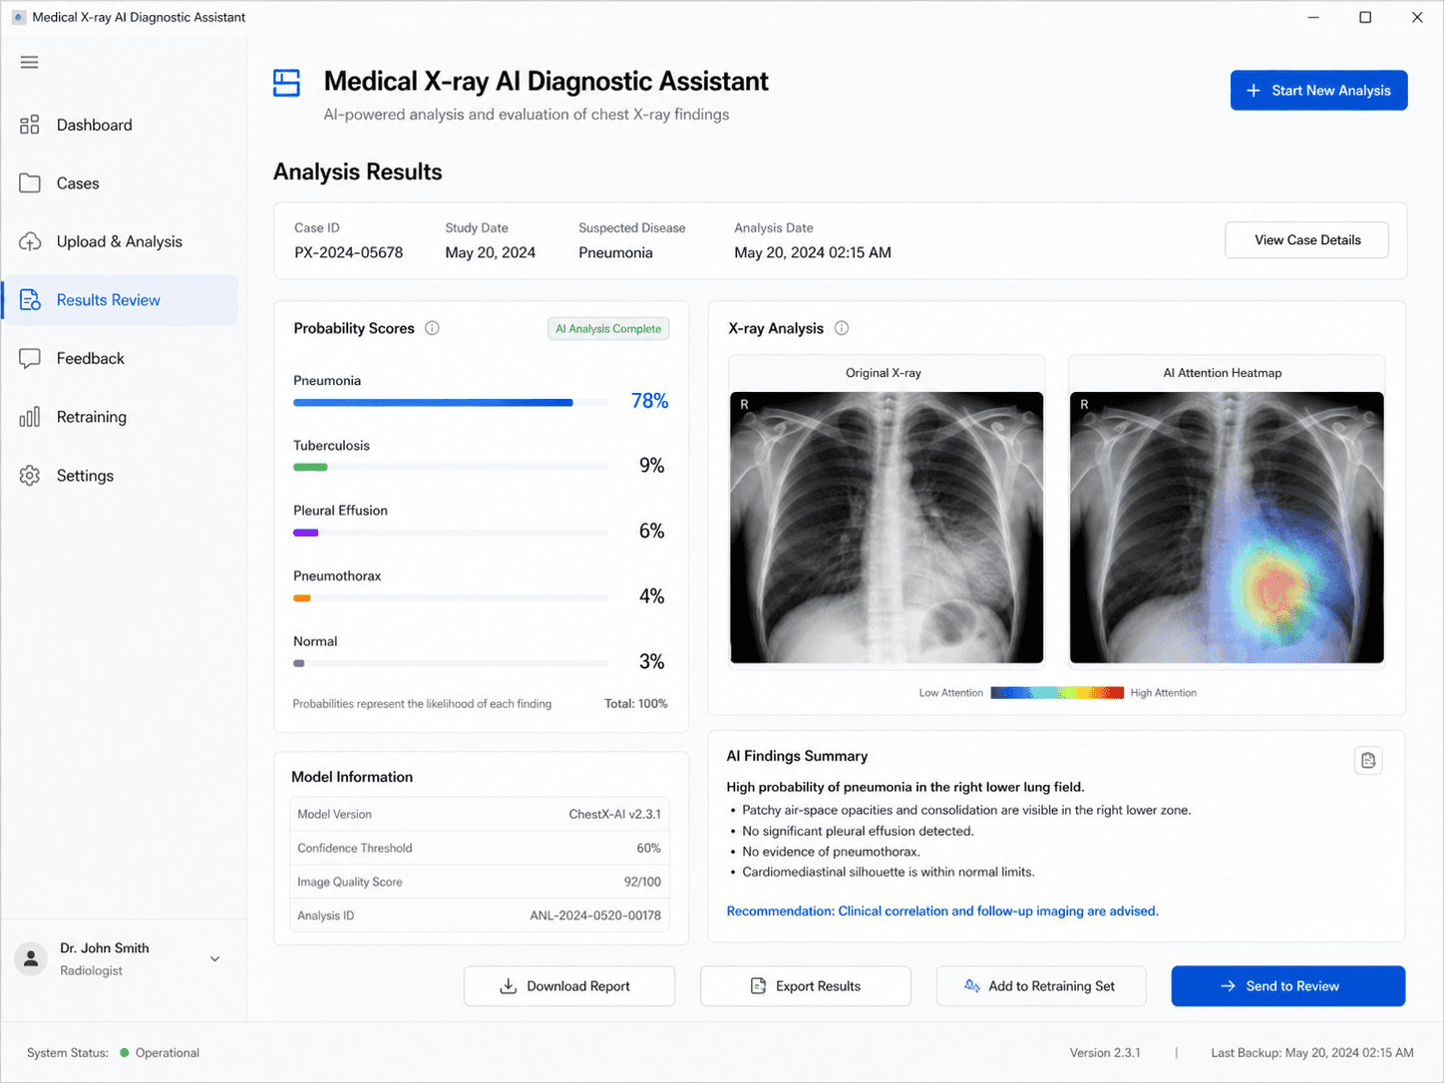
Task: Click the attention heatmap color scale
Action: (x=1057, y=693)
